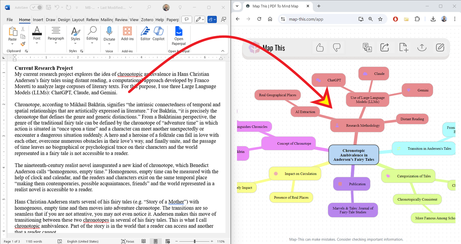
Task: Expand the Paste options arrow
Action: click(12, 43)
